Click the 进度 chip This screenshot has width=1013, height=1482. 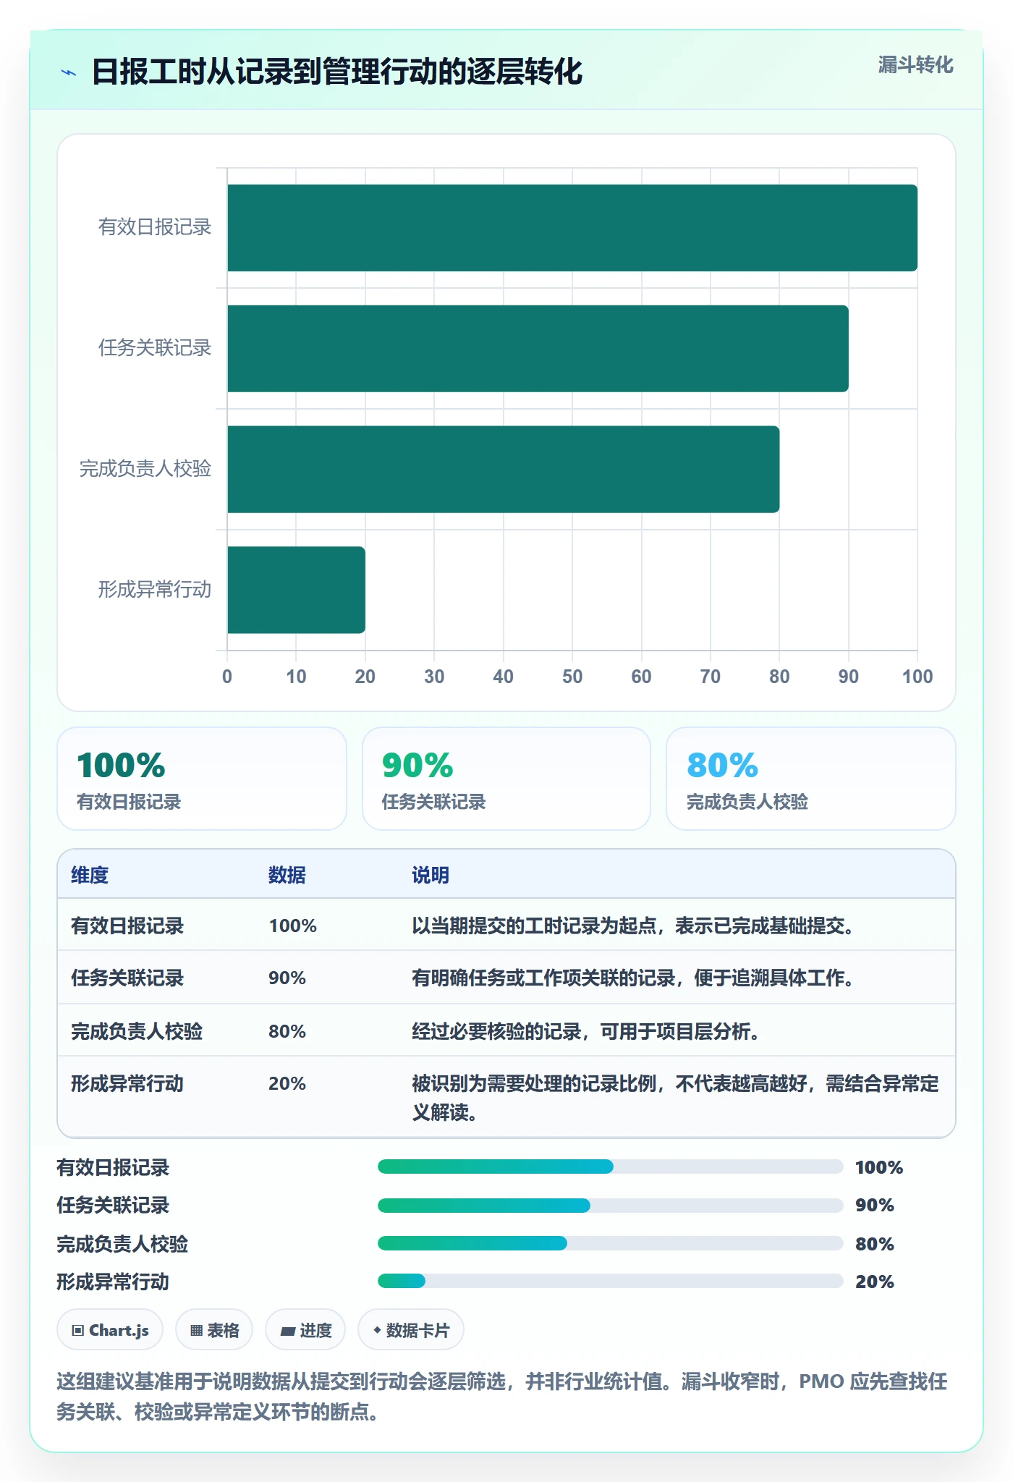click(305, 1330)
